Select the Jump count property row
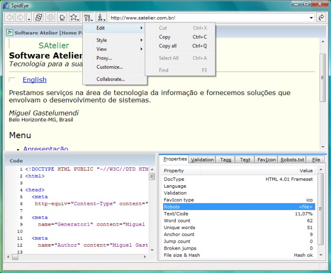 239,241
